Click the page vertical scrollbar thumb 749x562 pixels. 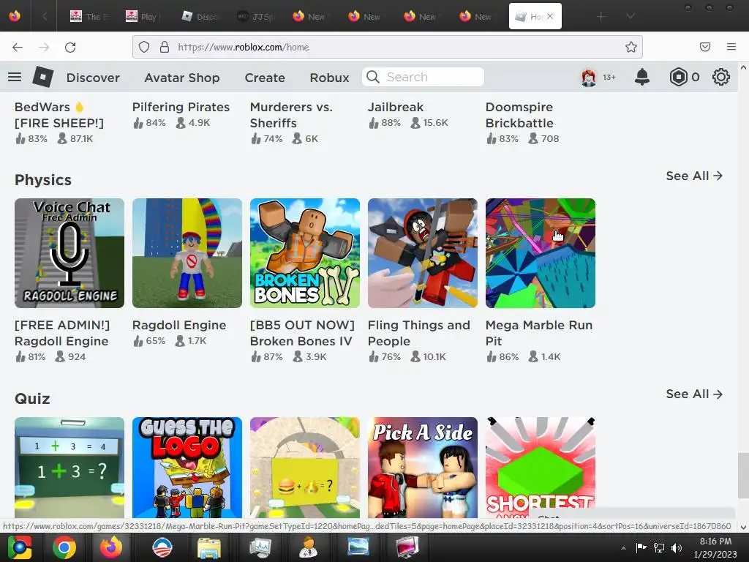[x=743, y=475]
